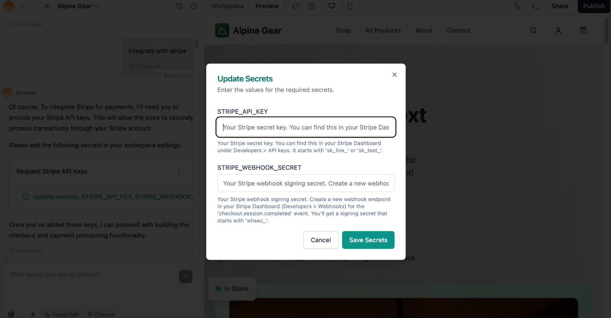Click Revert this under the stripe message
This screenshot has height=318, width=611.
pyautogui.click(x=174, y=76)
